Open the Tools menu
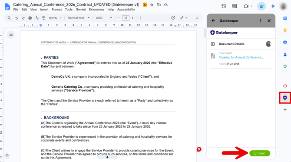291x162 pixels. (69, 10)
